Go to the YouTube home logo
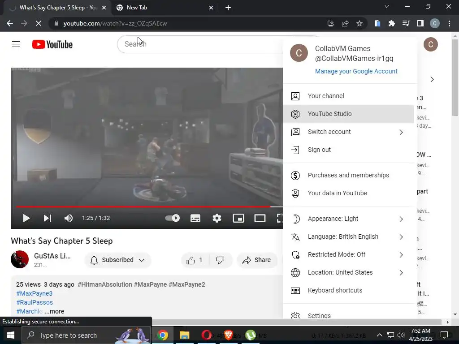 tap(52, 44)
